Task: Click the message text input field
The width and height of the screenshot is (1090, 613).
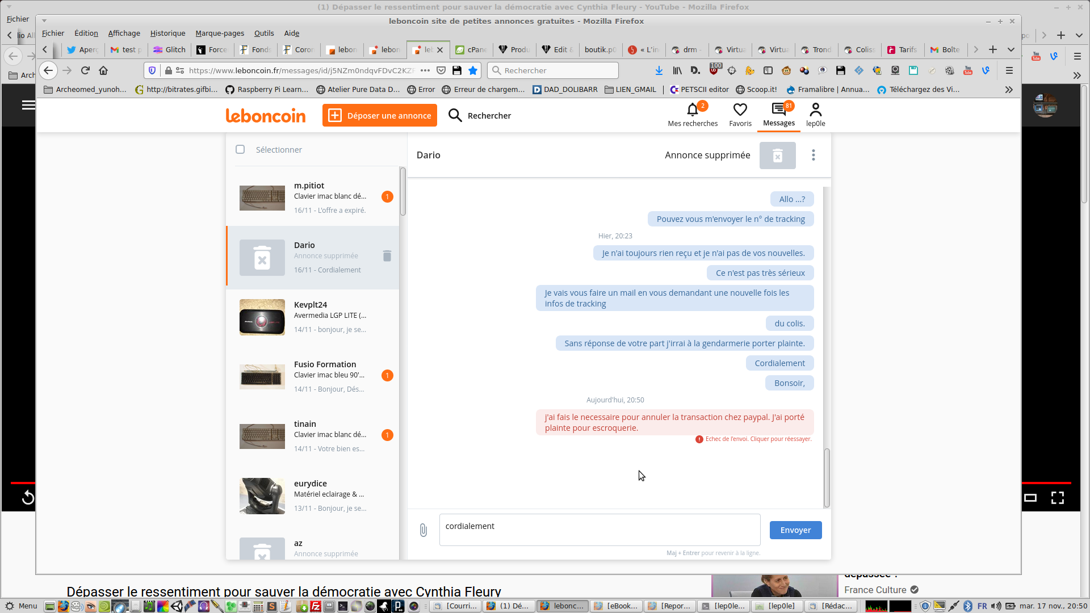Action: [x=599, y=530]
